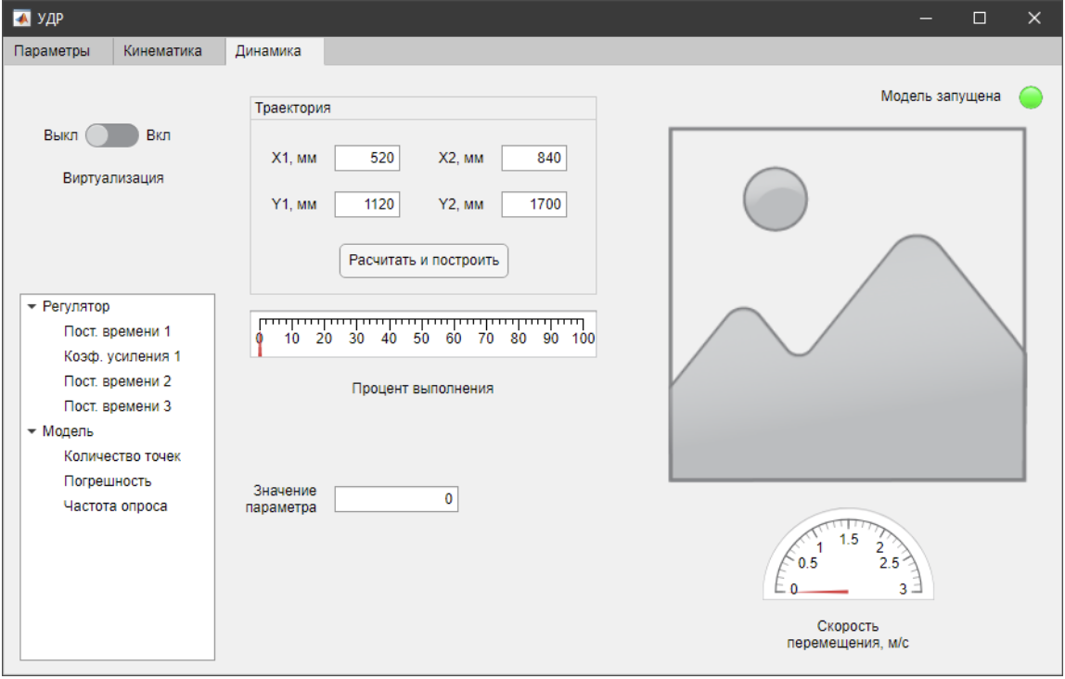Click the green Модель запущена lamp

pyautogui.click(x=1031, y=97)
